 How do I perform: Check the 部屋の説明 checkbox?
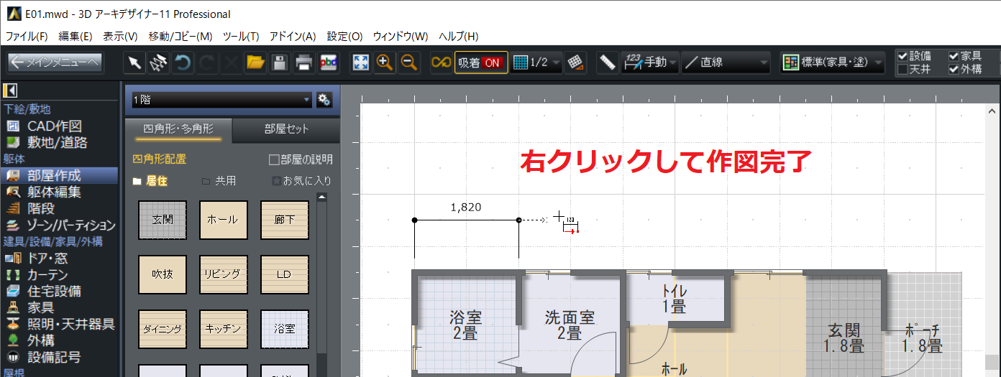tap(273, 159)
